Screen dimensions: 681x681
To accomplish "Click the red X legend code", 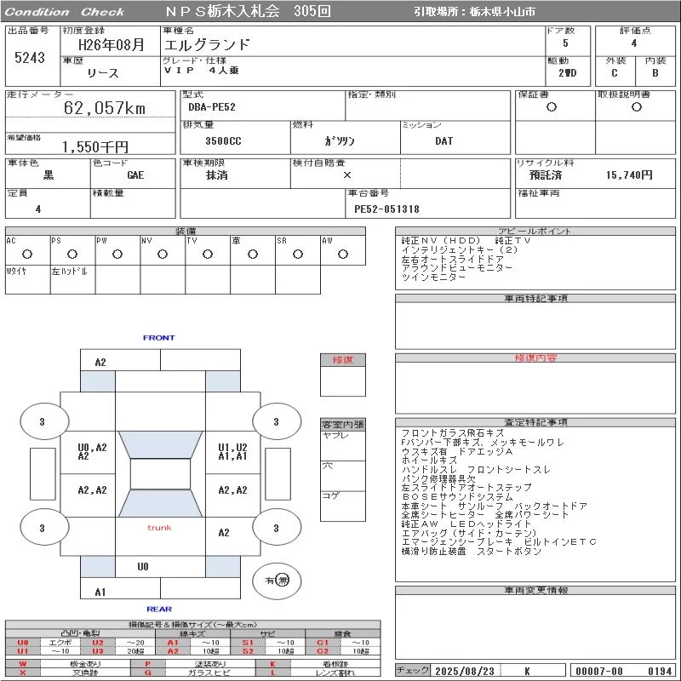I will (23, 672).
